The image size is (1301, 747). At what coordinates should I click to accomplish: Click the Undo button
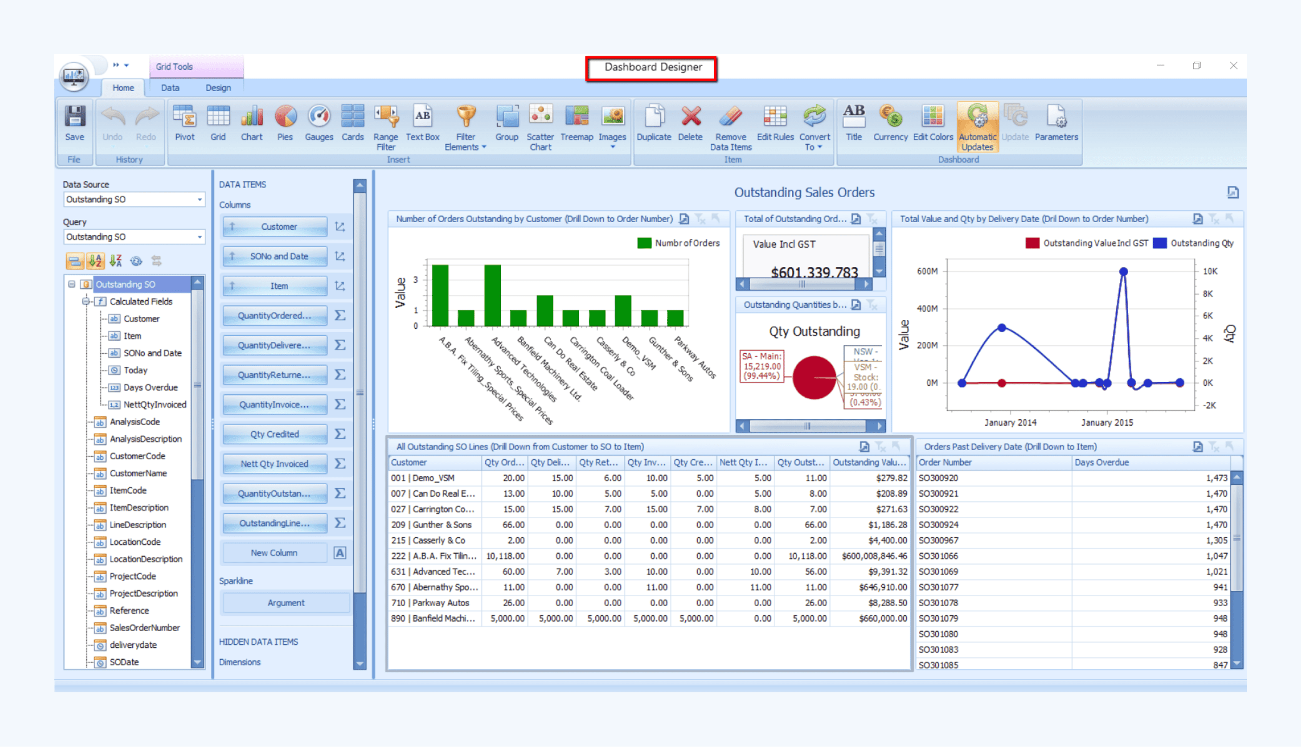click(113, 124)
